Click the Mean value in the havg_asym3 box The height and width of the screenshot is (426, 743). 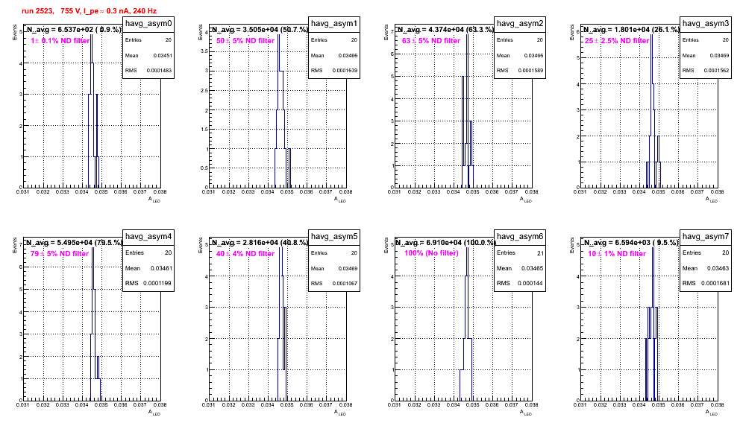[720, 55]
